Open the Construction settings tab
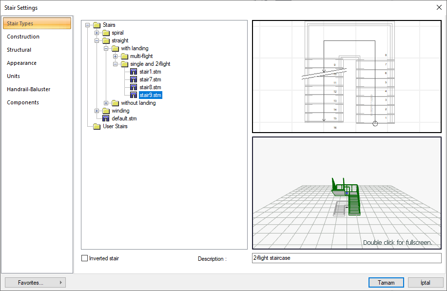The width and height of the screenshot is (447, 291). pos(23,37)
